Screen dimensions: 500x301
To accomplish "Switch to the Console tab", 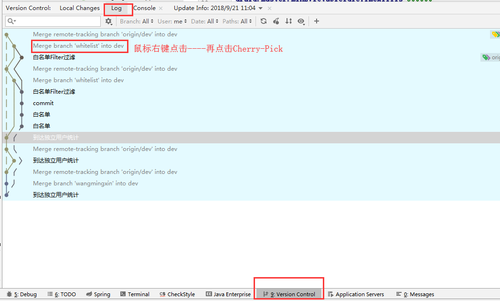I will 144,8.
